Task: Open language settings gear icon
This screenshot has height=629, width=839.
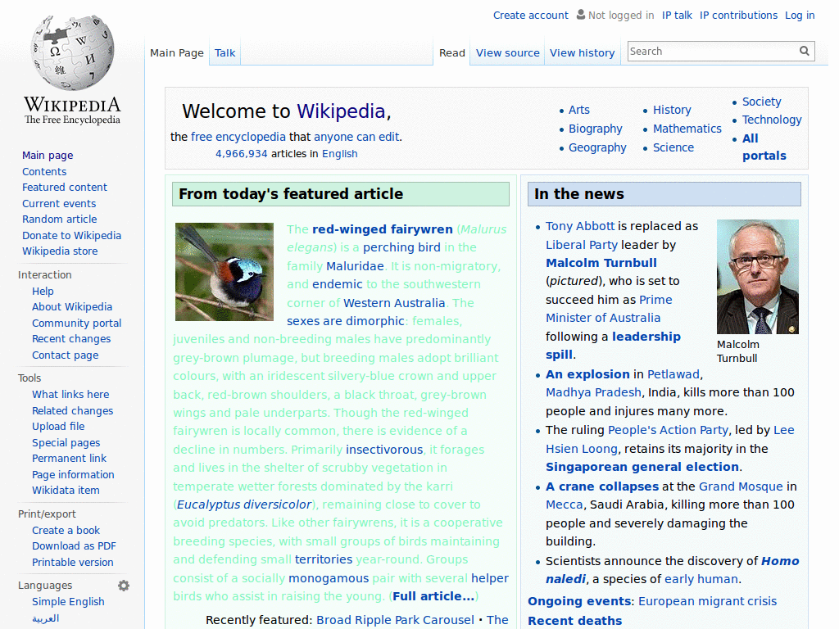Action: [124, 586]
